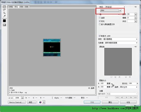Click the gray color table area
This screenshot has height=112, width=141.
click(x=118, y=62)
